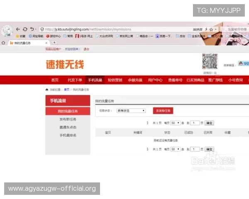Click the QR code image

210,61
